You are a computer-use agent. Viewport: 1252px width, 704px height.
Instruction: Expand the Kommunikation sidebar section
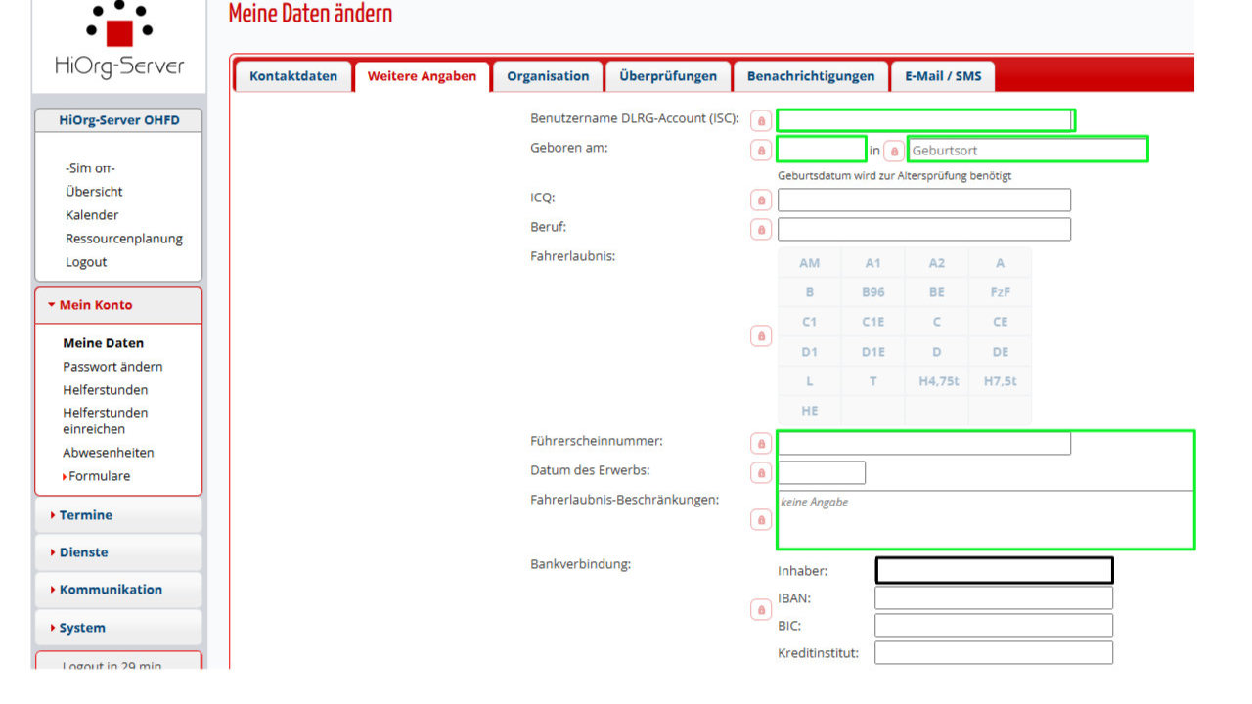pyautogui.click(x=111, y=590)
